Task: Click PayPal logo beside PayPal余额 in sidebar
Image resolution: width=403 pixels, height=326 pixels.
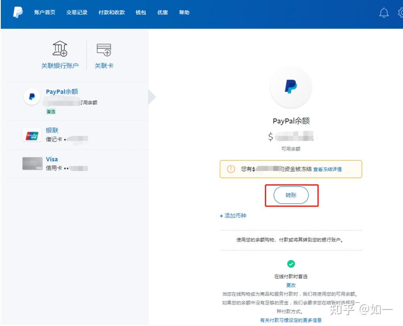Action: tap(32, 97)
